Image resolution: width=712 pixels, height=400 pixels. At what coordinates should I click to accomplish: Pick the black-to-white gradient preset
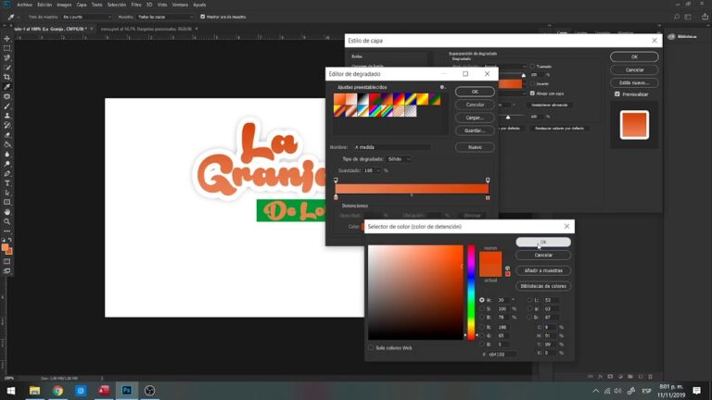click(363, 99)
